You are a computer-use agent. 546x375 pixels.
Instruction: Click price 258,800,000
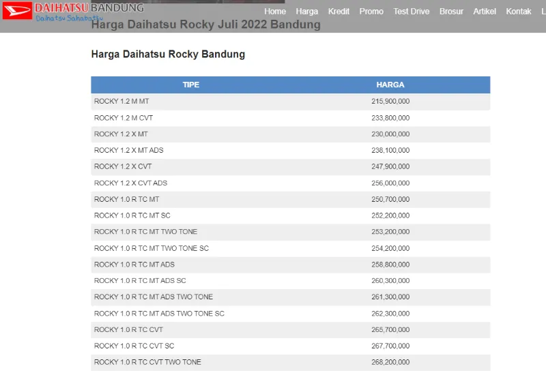[390, 265]
